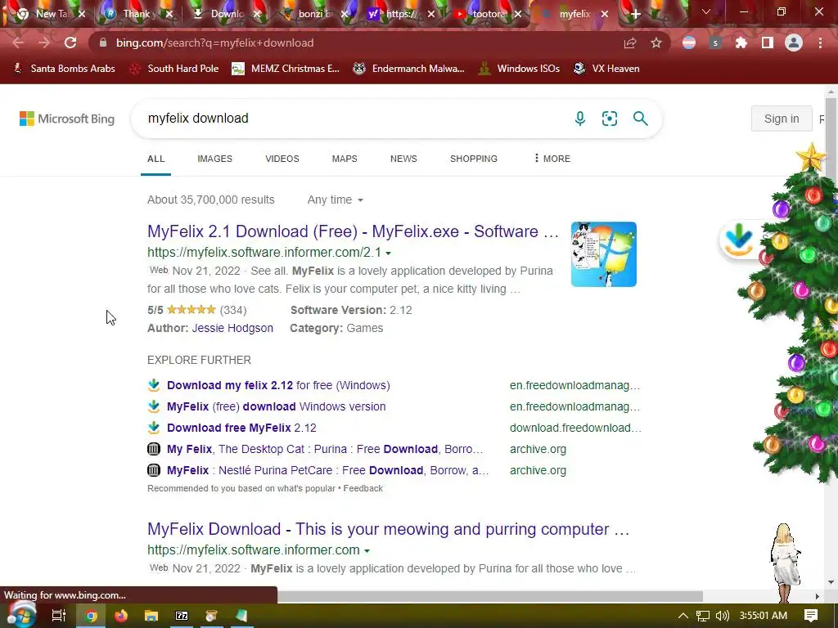
Task: Open the MEMZ Christmas bookmark
Action: (286, 69)
